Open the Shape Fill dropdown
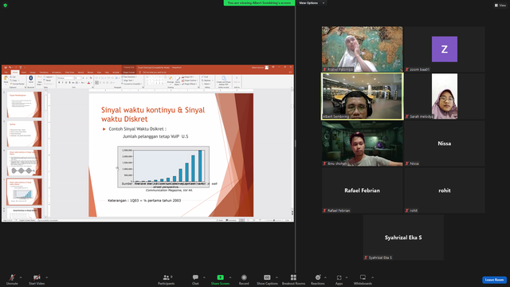This screenshot has width=510, height=287. (189, 77)
